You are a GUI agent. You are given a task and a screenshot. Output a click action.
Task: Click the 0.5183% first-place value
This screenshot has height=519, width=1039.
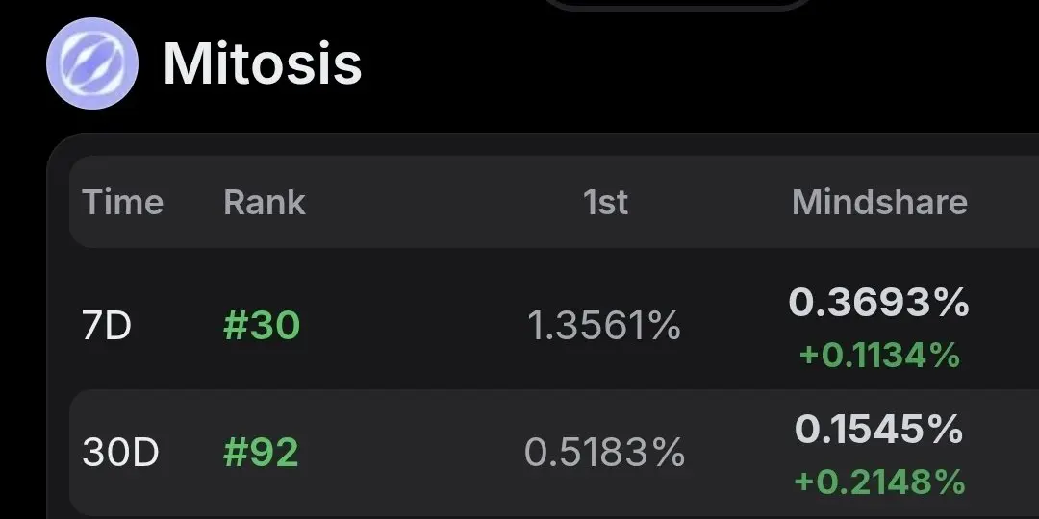pos(604,453)
